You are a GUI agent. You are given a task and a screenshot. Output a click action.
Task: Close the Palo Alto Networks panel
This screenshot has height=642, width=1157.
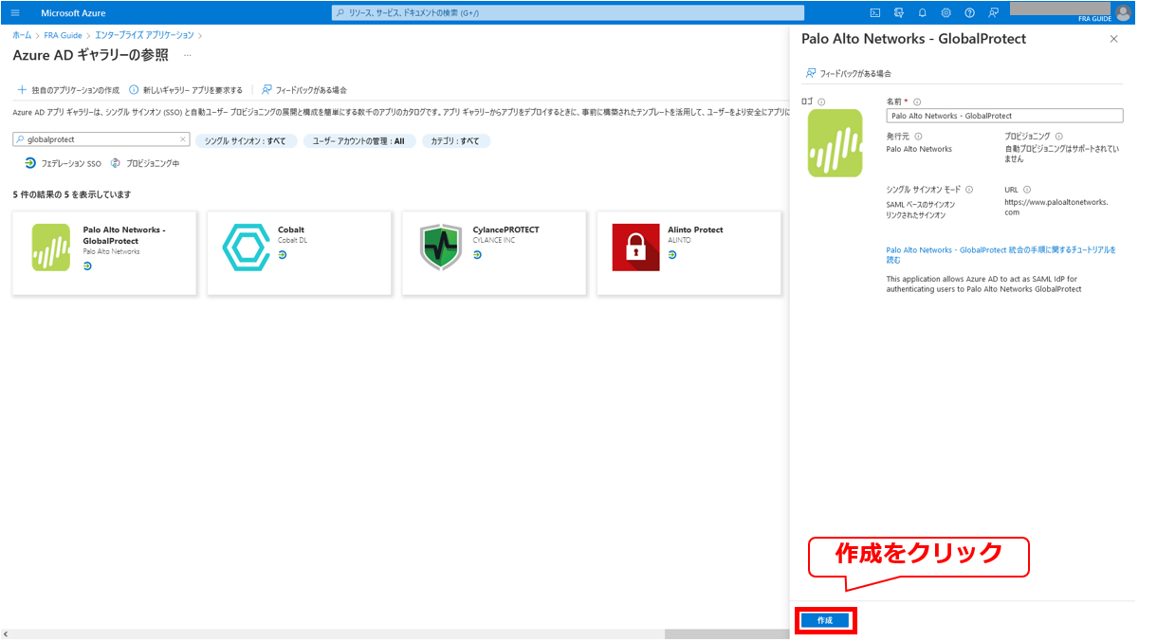pos(1113,39)
